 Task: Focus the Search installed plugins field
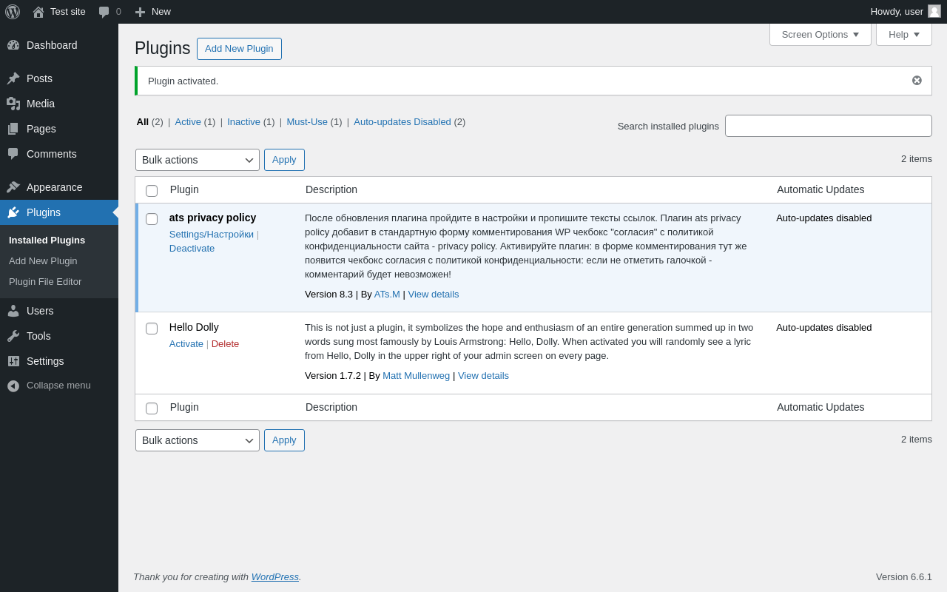(x=828, y=126)
